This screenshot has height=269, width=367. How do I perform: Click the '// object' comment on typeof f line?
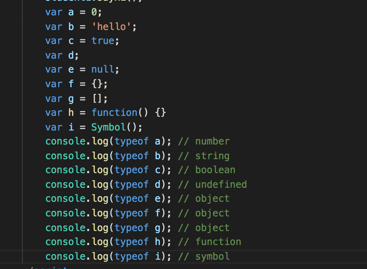[204, 213]
